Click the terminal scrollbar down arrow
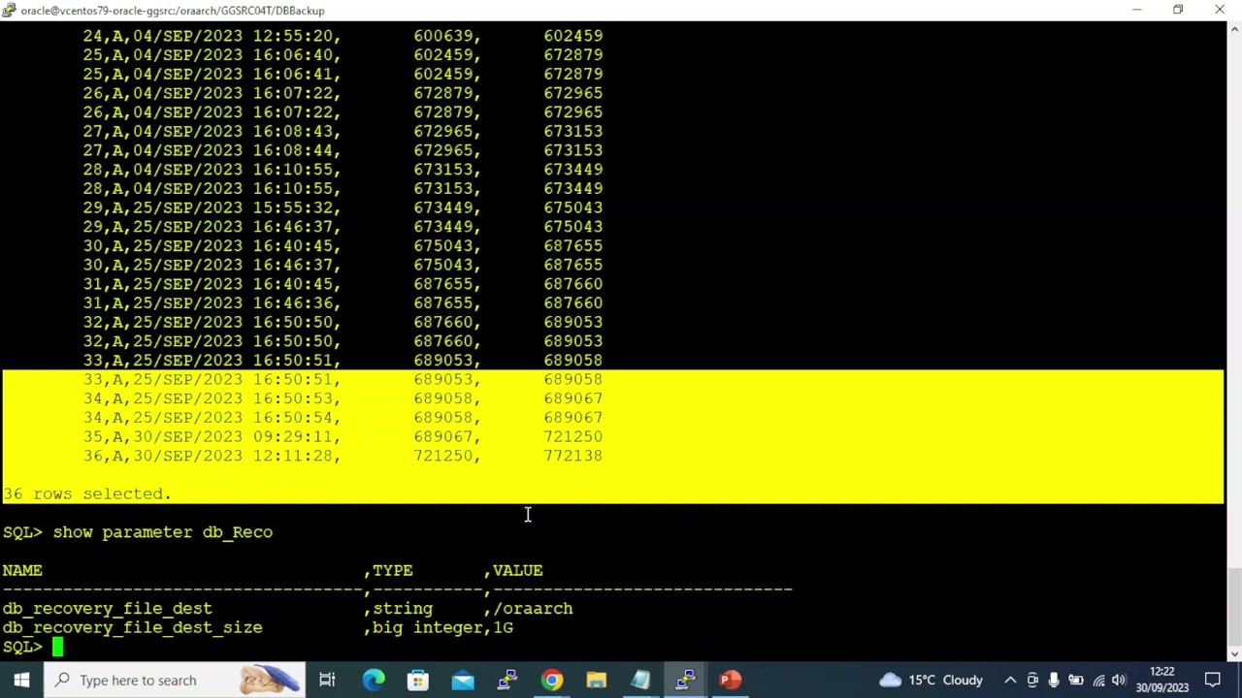This screenshot has width=1242, height=698. pyautogui.click(x=1234, y=654)
